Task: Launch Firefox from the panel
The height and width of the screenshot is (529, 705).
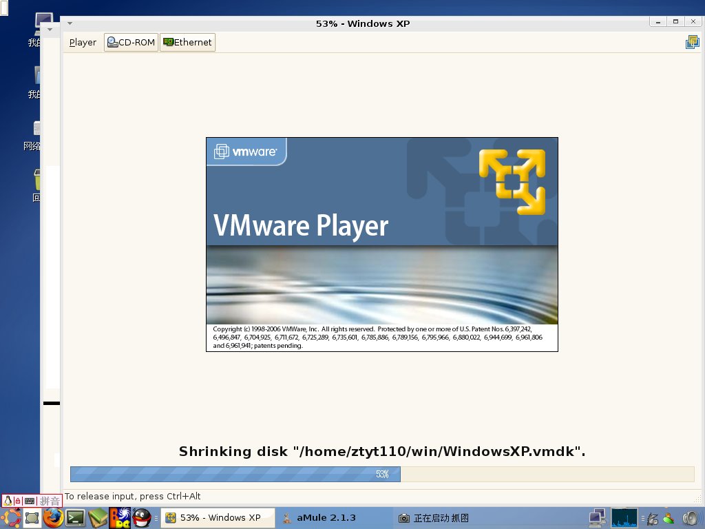Action: coord(53,518)
